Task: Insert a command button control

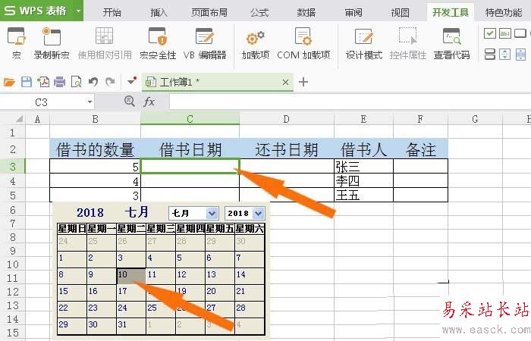Action: click(x=520, y=33)
